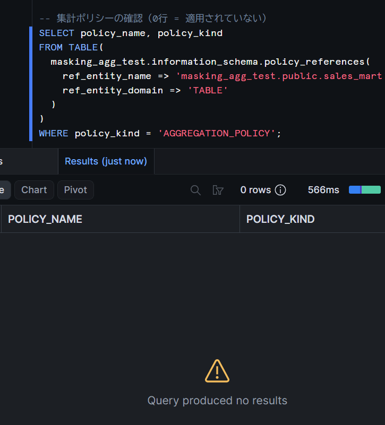Click the 0 rows count label
This screenshot has width=385, height=425.
tap(255, 190)
